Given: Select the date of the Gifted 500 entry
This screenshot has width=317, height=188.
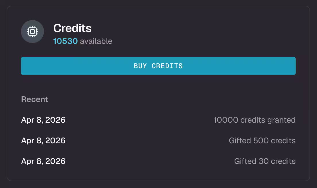Looking at the screenshot, I should coord(43,141).
